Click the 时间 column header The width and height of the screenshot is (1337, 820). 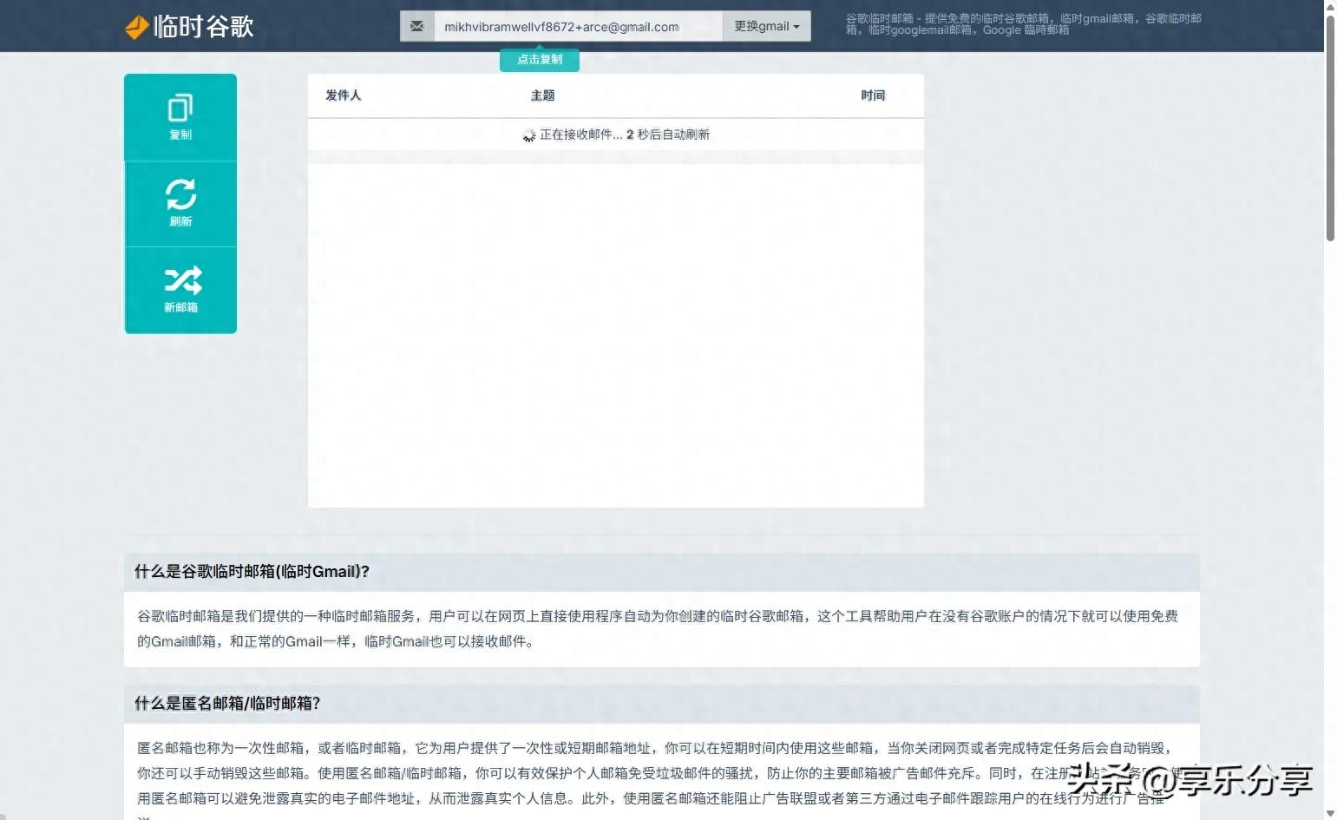873,95
